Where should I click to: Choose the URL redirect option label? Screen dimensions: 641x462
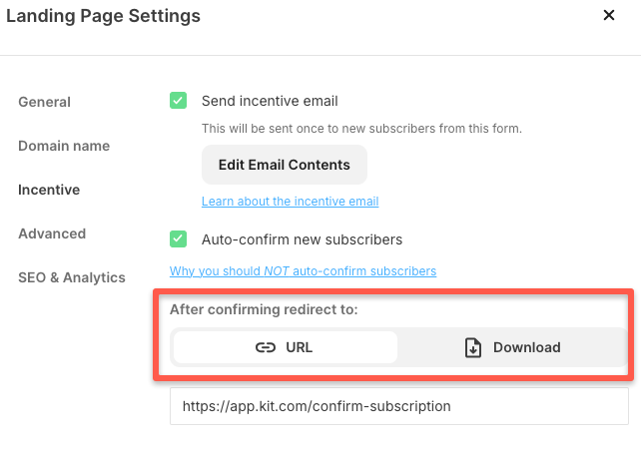tap(300, 347)
